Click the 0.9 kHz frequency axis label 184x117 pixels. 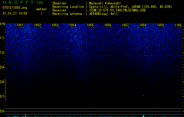point(3,67)
